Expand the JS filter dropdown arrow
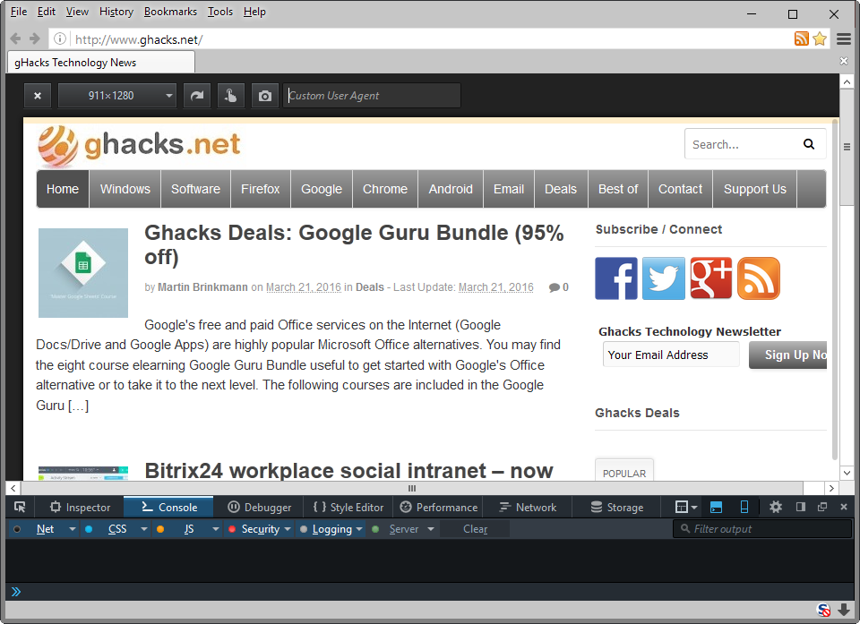The height and width of the screenshot is (624, 860). coord(216,529)
